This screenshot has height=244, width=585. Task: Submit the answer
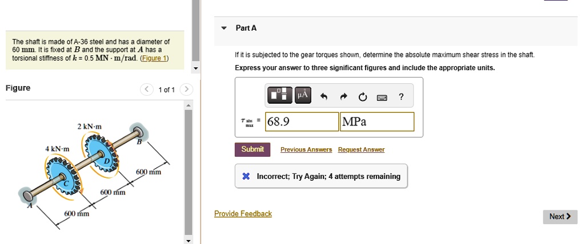tap(253, 149)
